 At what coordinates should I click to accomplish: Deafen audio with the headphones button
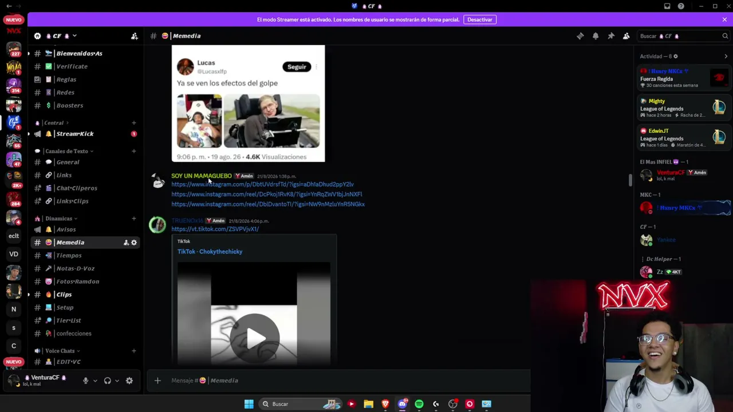coord(107,381)
